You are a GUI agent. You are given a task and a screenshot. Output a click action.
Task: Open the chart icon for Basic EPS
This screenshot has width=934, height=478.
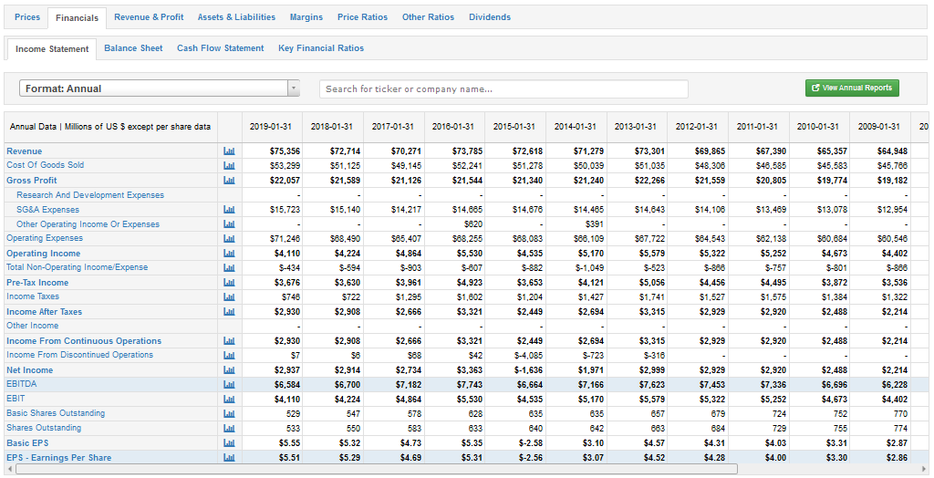coord(229,442)
